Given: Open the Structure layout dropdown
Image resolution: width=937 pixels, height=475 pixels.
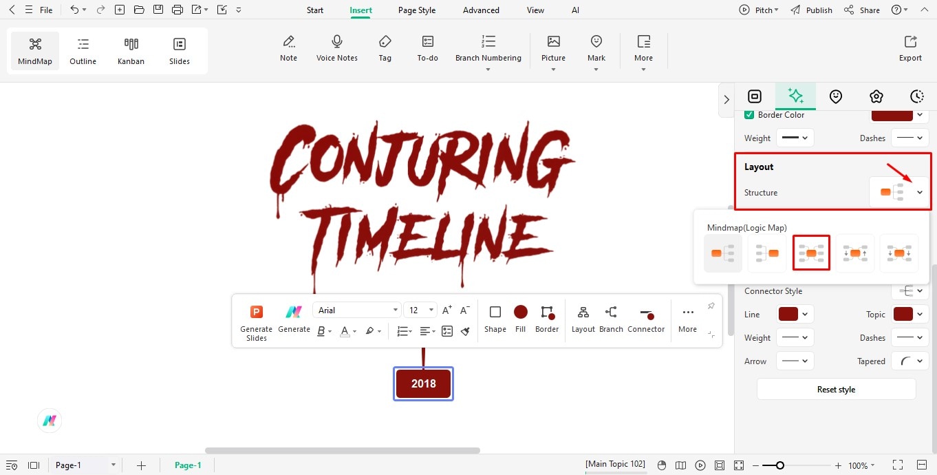Looking at the screenshot, I should pyautogui.click(x=898, y=193).
